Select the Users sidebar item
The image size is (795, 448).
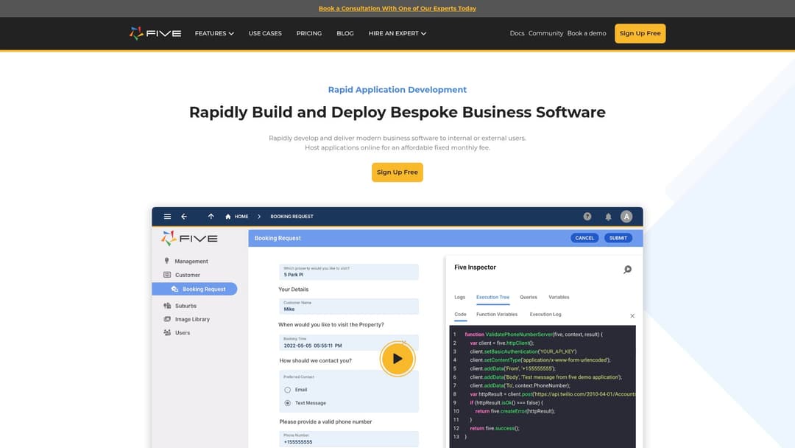click(183, 333)
